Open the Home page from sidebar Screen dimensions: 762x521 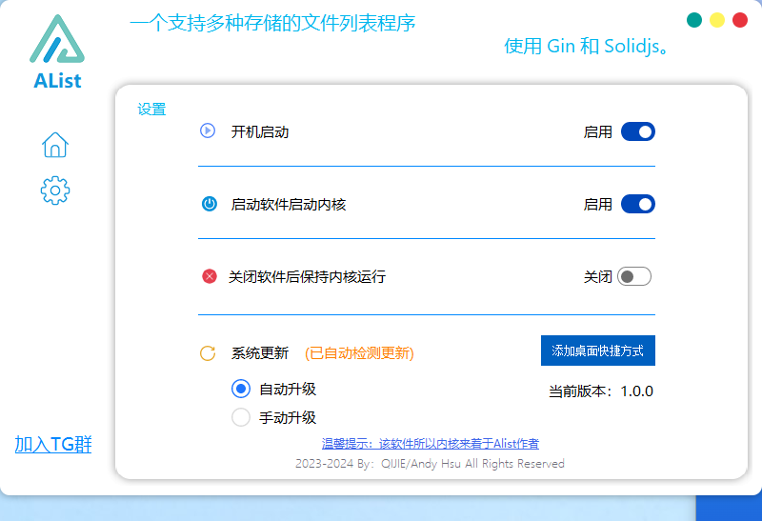coord(55,145)
